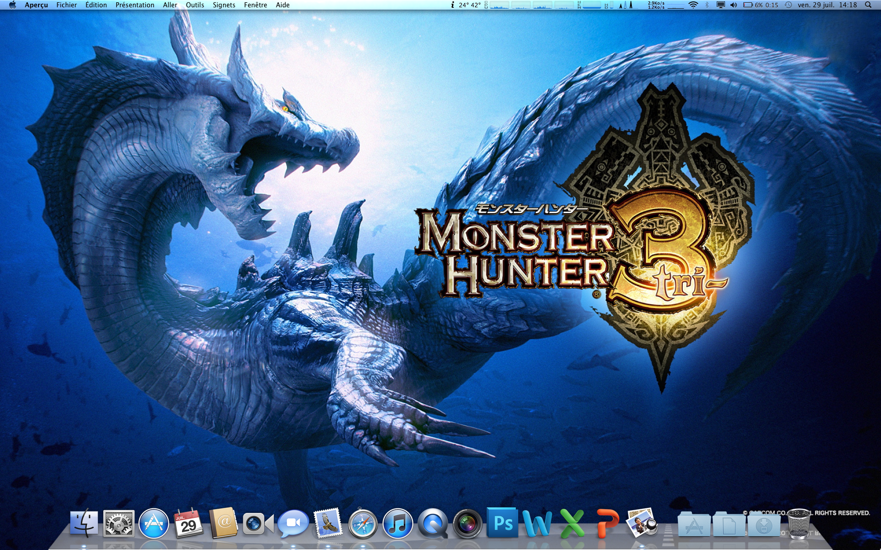
Task: Open battery status showing 6% 0:15
Action: click(x=761, y=5)
